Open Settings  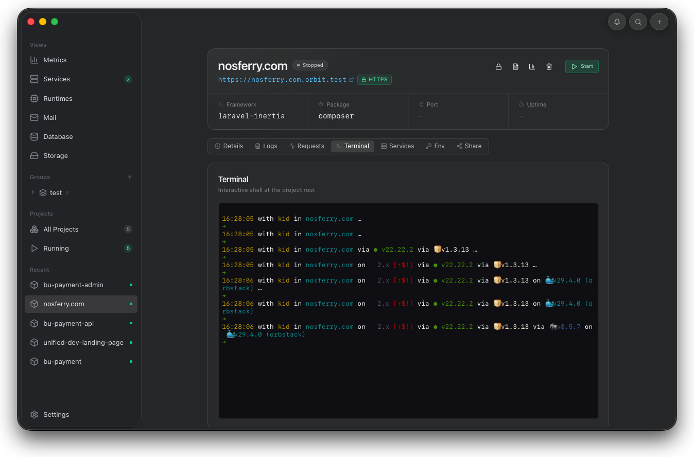(x=81, y=414)
